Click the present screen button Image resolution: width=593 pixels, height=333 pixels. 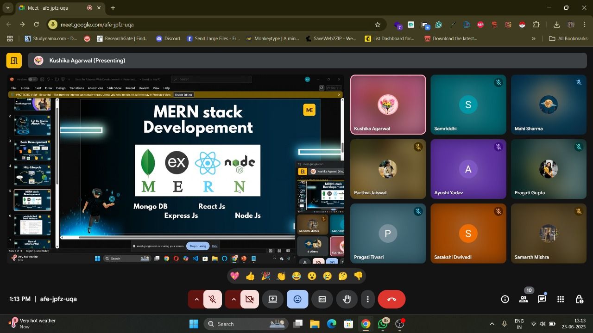(273, 299)
